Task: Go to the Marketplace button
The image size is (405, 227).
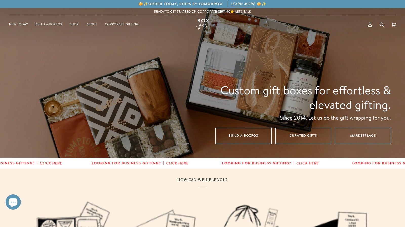Action: [363, 136]
